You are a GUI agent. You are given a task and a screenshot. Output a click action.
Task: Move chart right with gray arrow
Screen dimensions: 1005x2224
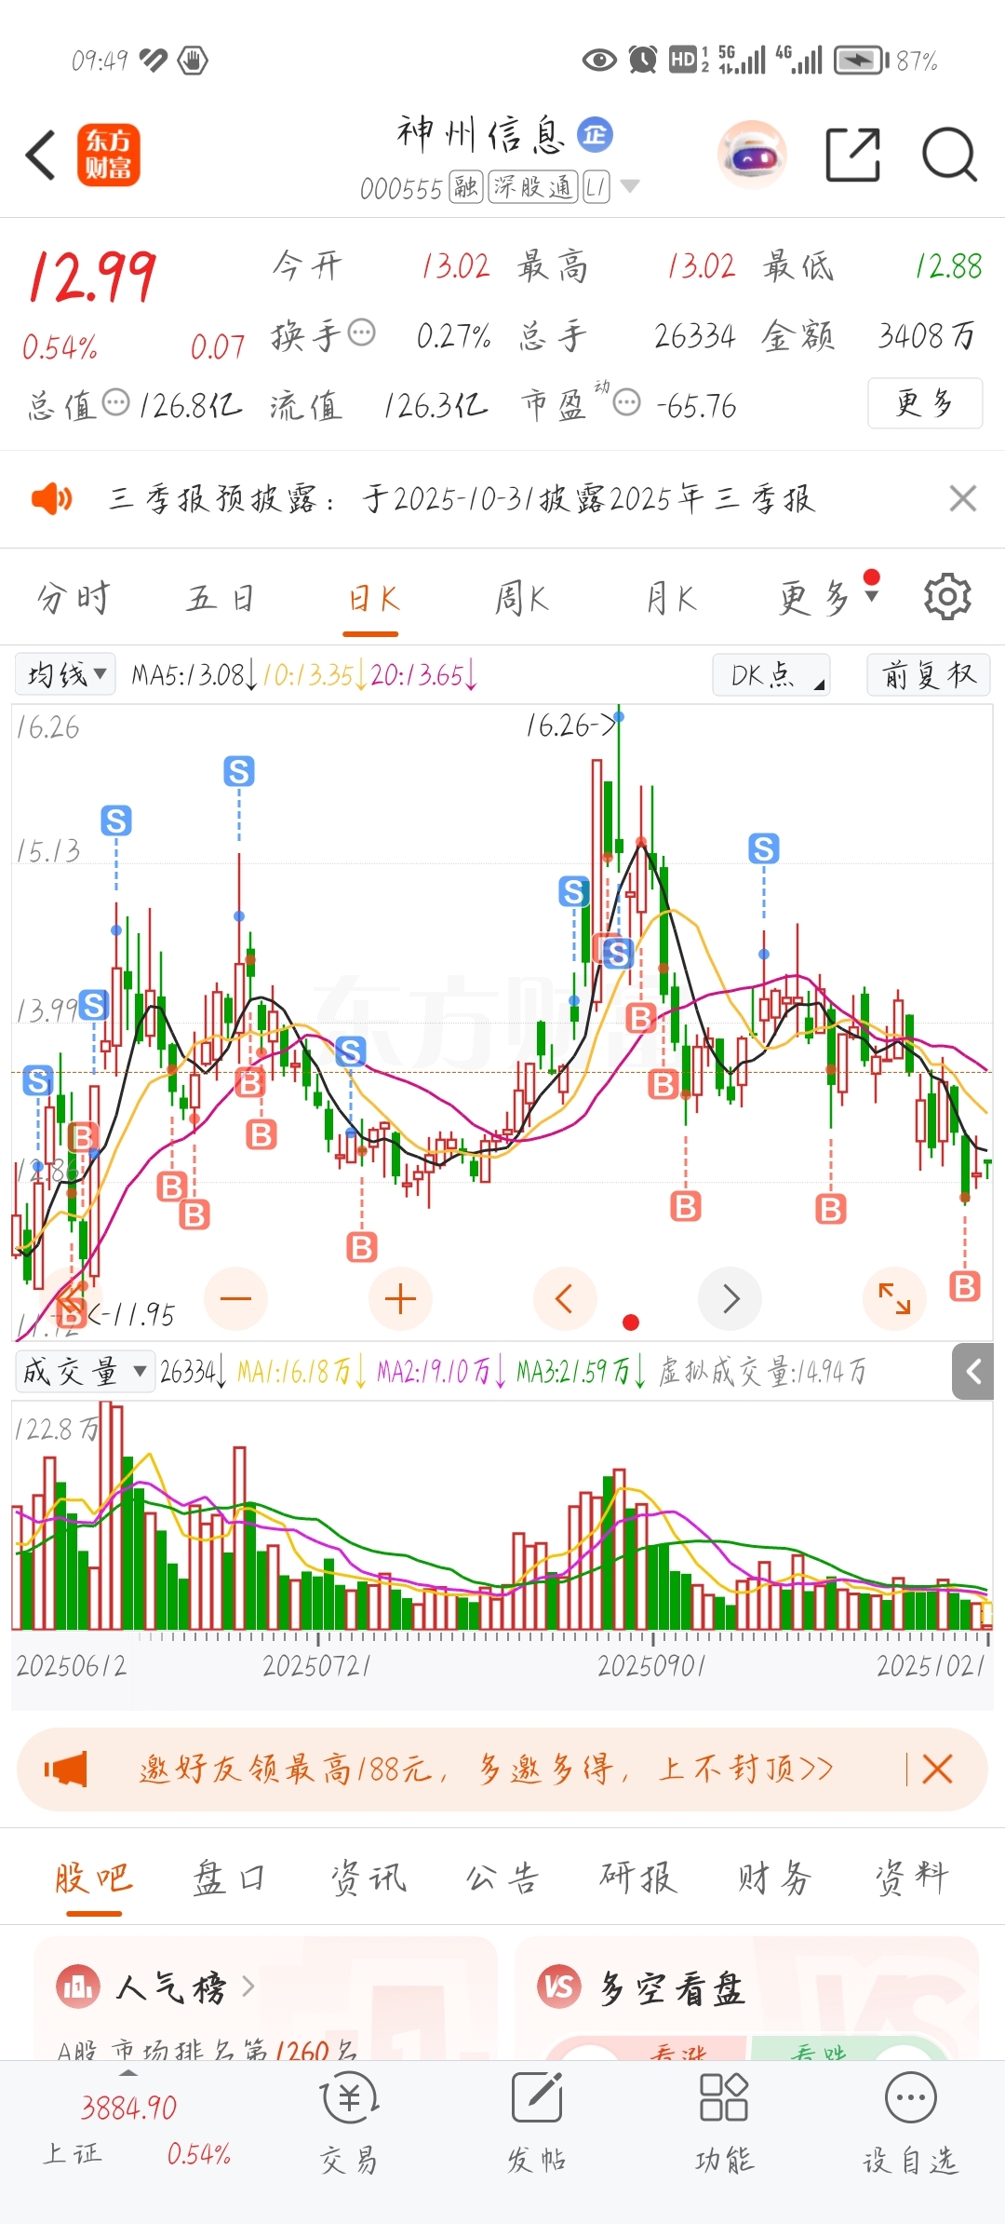[x=730, y=1298]
